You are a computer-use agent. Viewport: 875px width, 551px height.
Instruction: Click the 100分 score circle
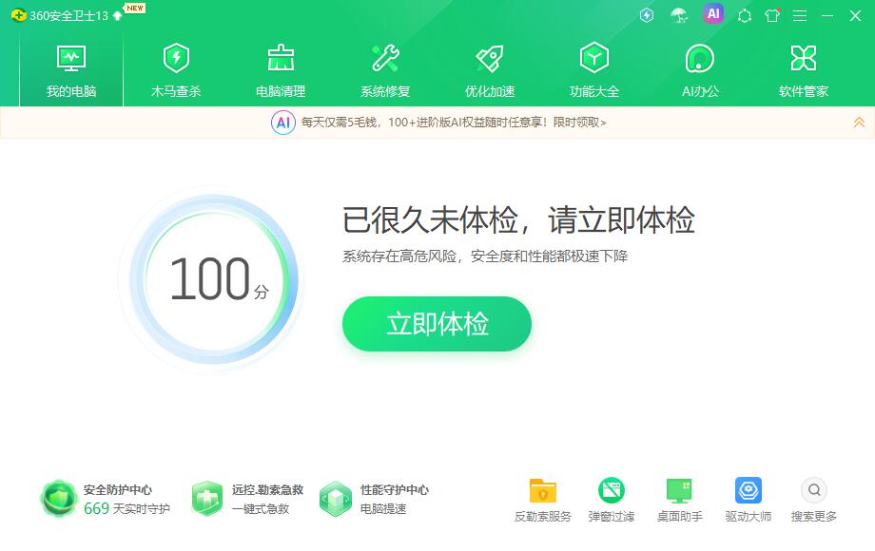tap(214, 279)
